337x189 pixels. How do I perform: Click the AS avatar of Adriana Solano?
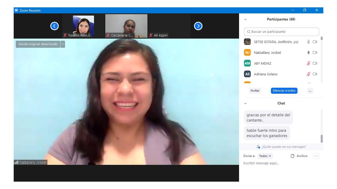pos(247,74)
